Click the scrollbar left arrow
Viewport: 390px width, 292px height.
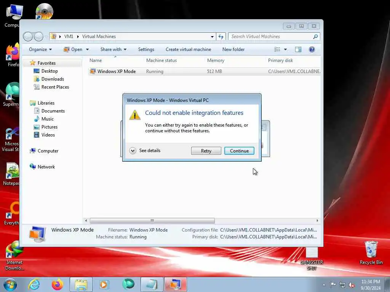pos(86,221)
